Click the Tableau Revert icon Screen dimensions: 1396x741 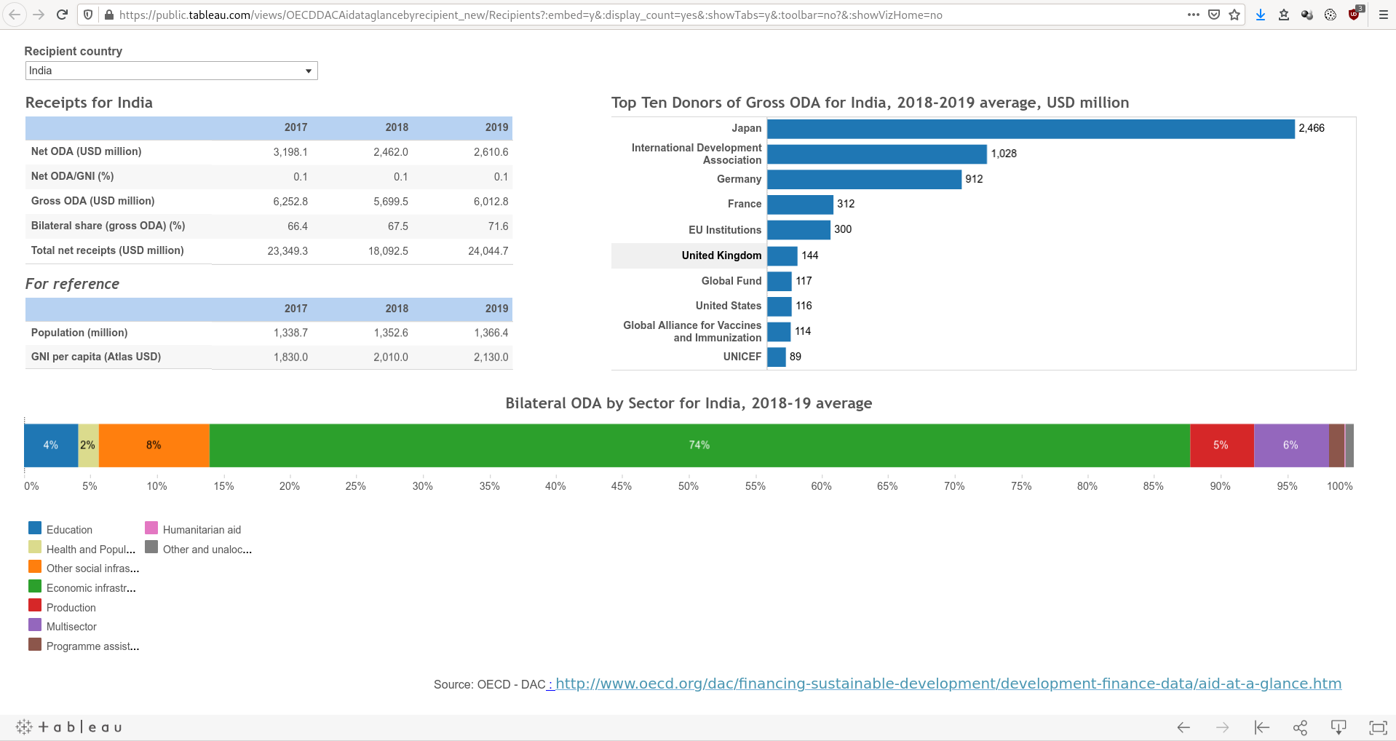[1261, 727]
